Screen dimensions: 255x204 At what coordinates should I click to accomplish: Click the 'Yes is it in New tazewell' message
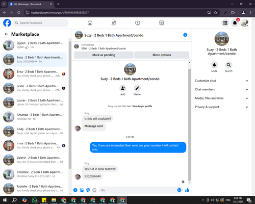100,169
